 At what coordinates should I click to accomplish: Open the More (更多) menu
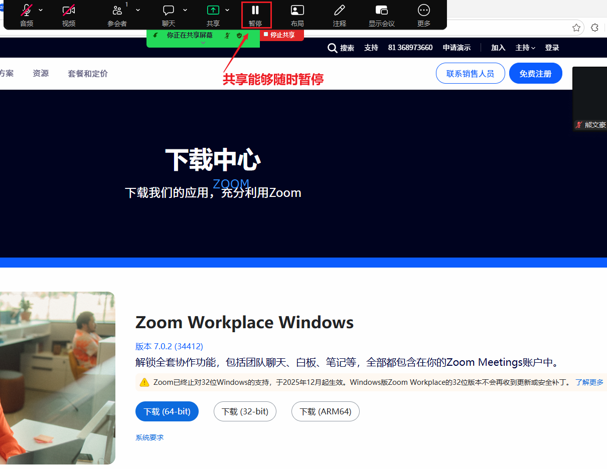[424, 15]
